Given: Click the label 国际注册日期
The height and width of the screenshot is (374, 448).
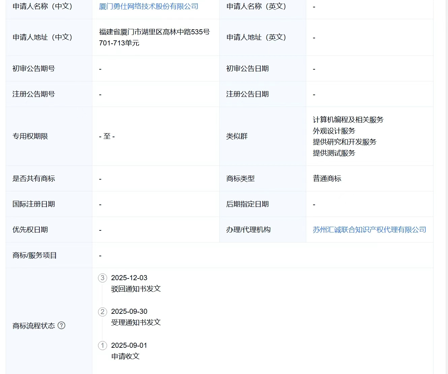Looking at the screenshot, I should [x=34, y=204].
